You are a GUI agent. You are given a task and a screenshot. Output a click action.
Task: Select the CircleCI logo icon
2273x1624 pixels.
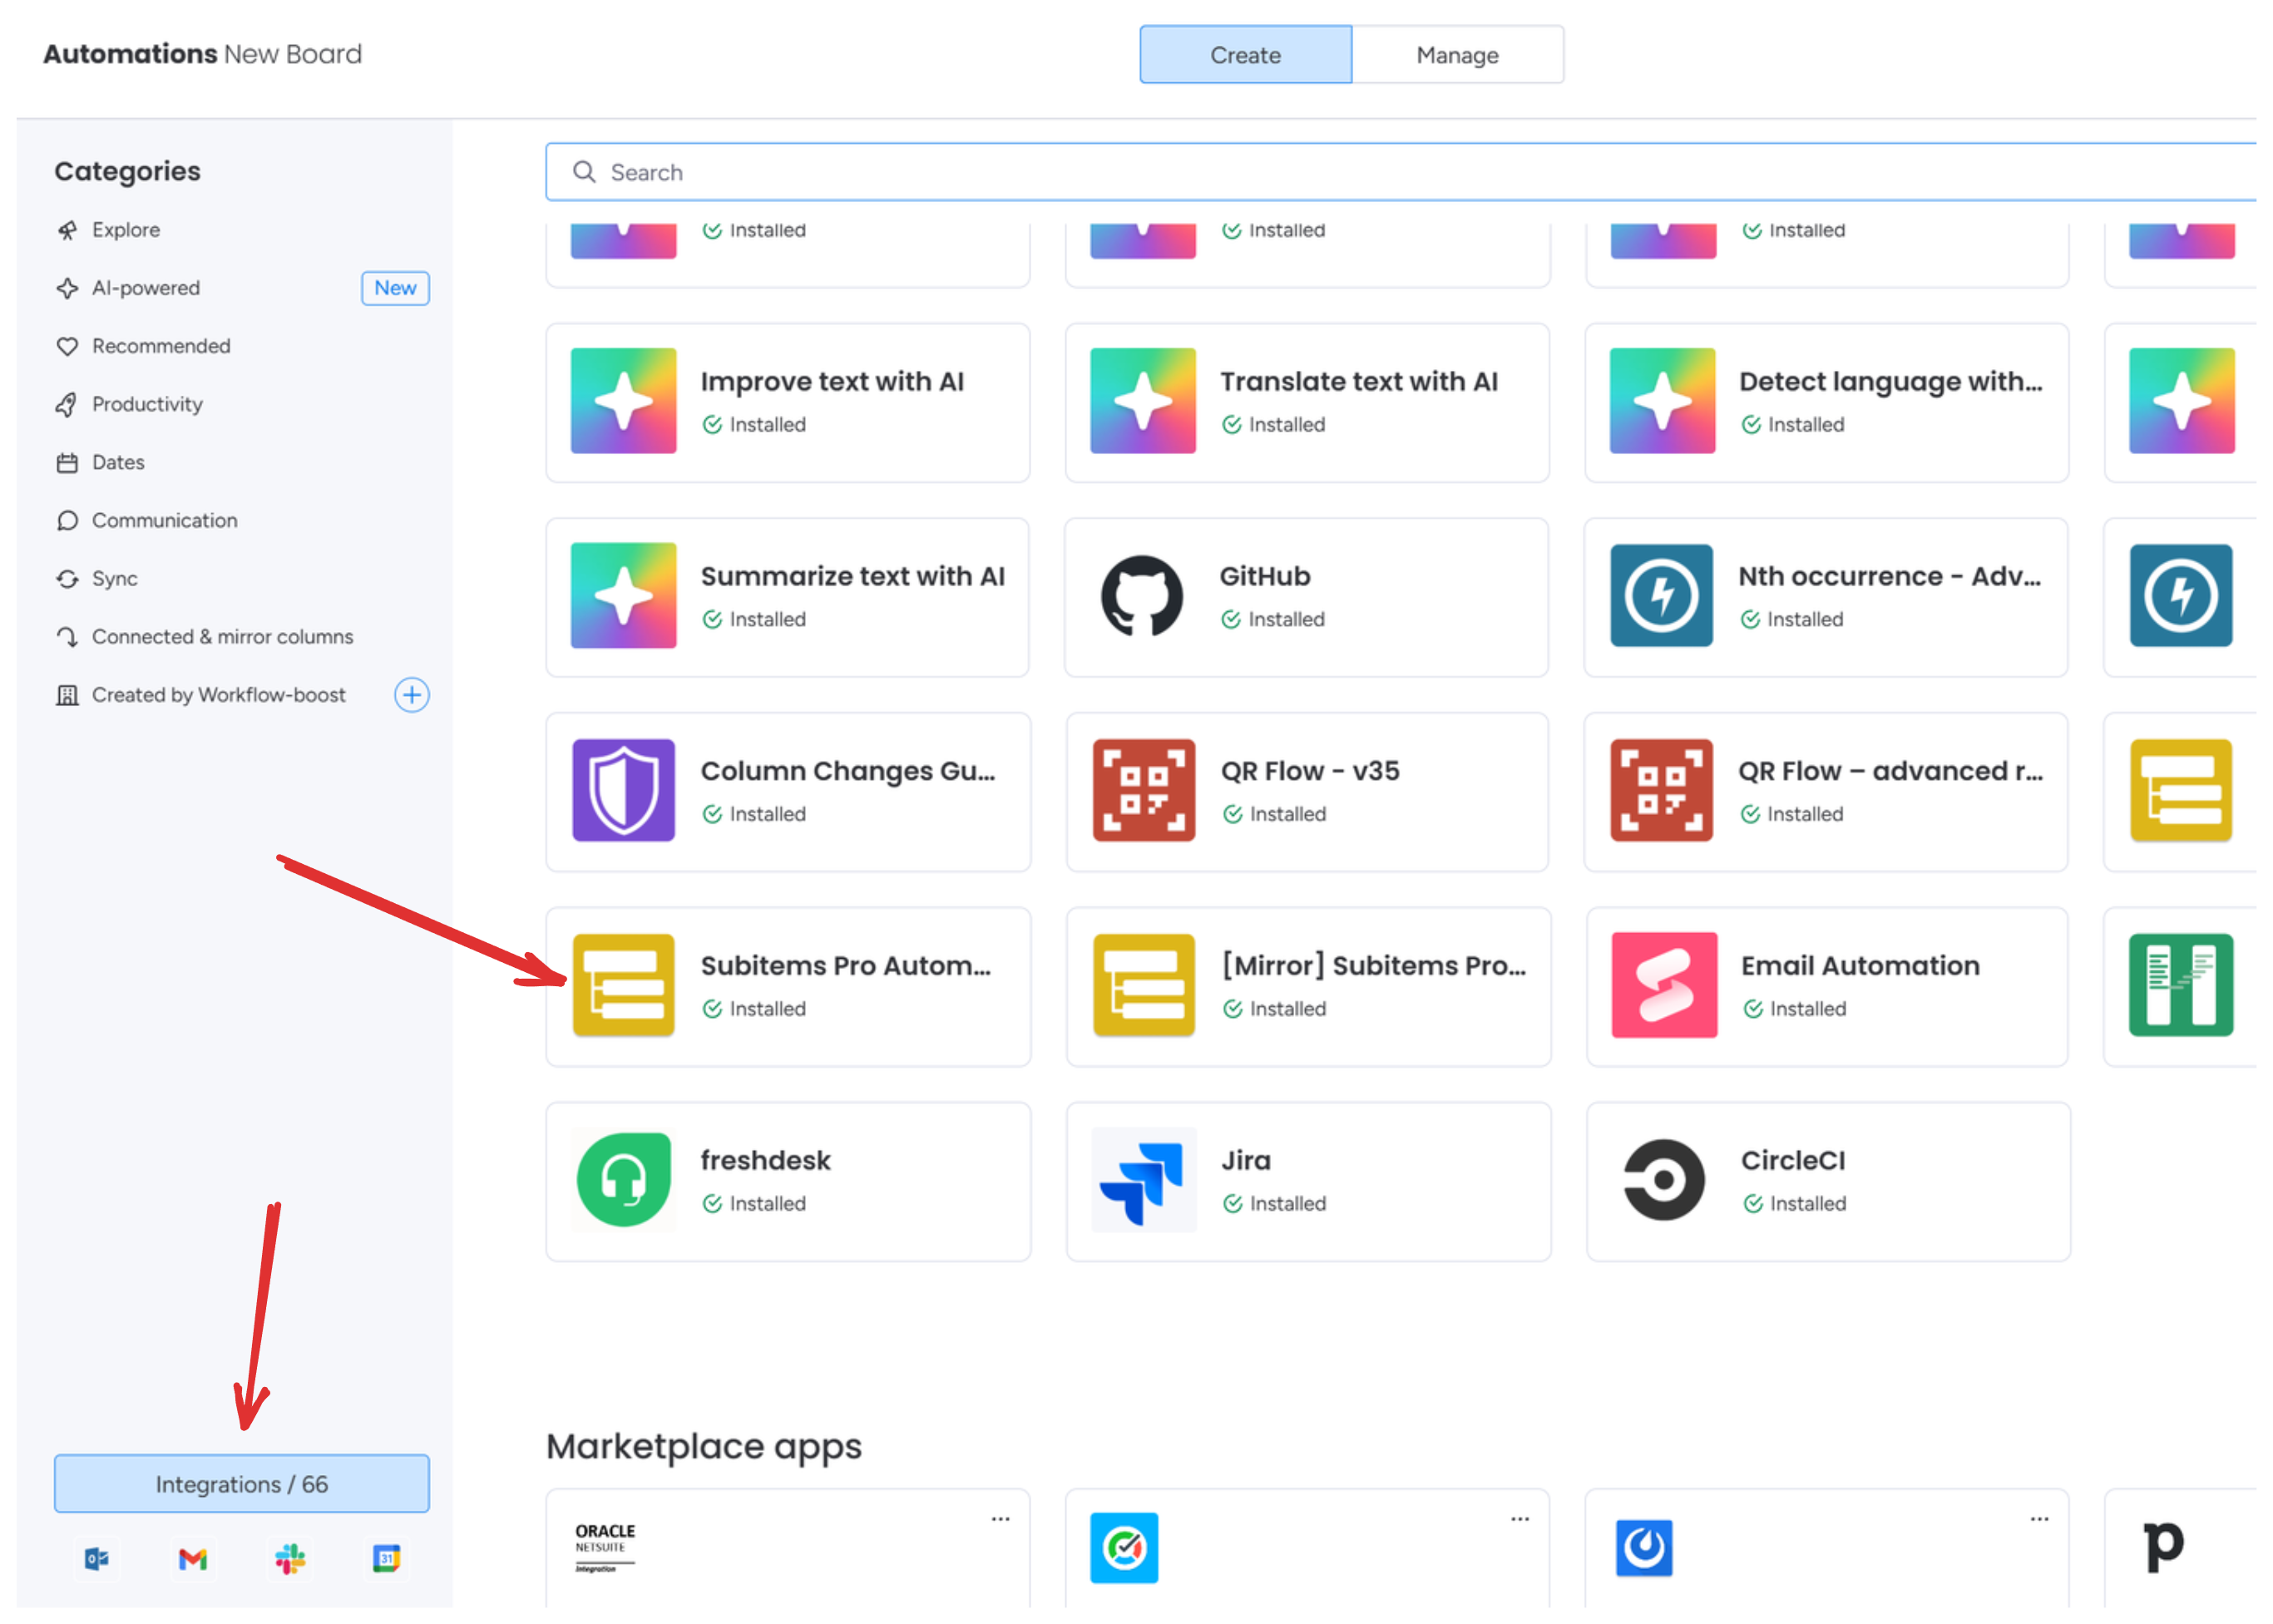tap(1663, 1180)
